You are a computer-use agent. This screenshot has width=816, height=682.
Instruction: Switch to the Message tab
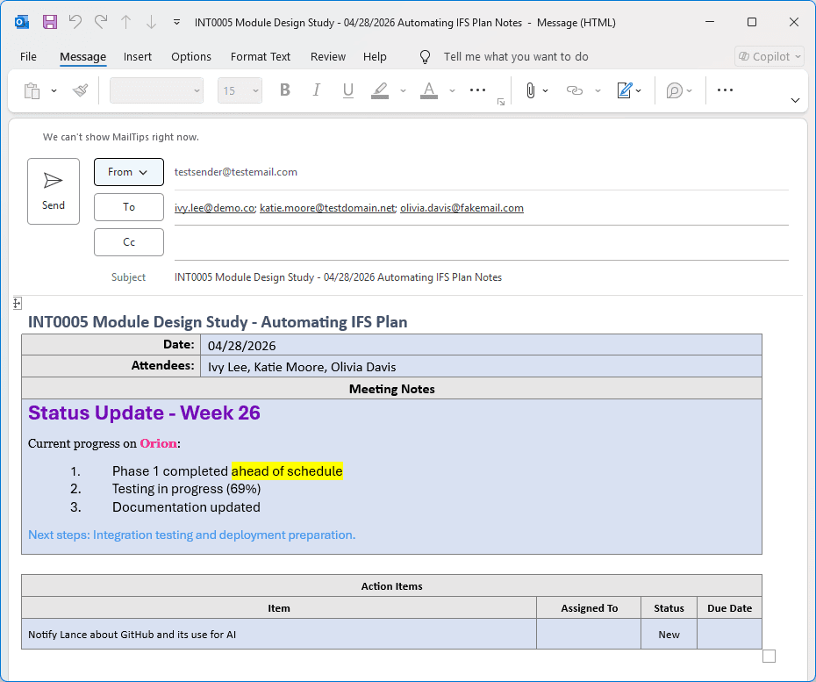pyautogui.click(x=82, y=56)
